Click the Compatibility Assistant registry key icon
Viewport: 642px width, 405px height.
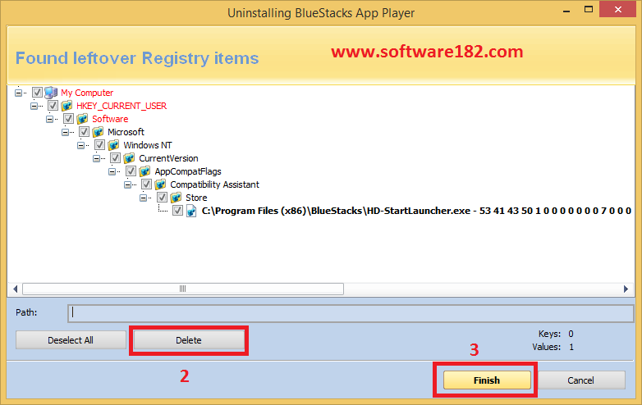pyautogui.click(x=160, y=184)
